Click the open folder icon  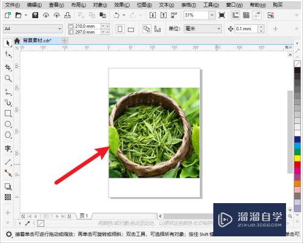(18, 15)
